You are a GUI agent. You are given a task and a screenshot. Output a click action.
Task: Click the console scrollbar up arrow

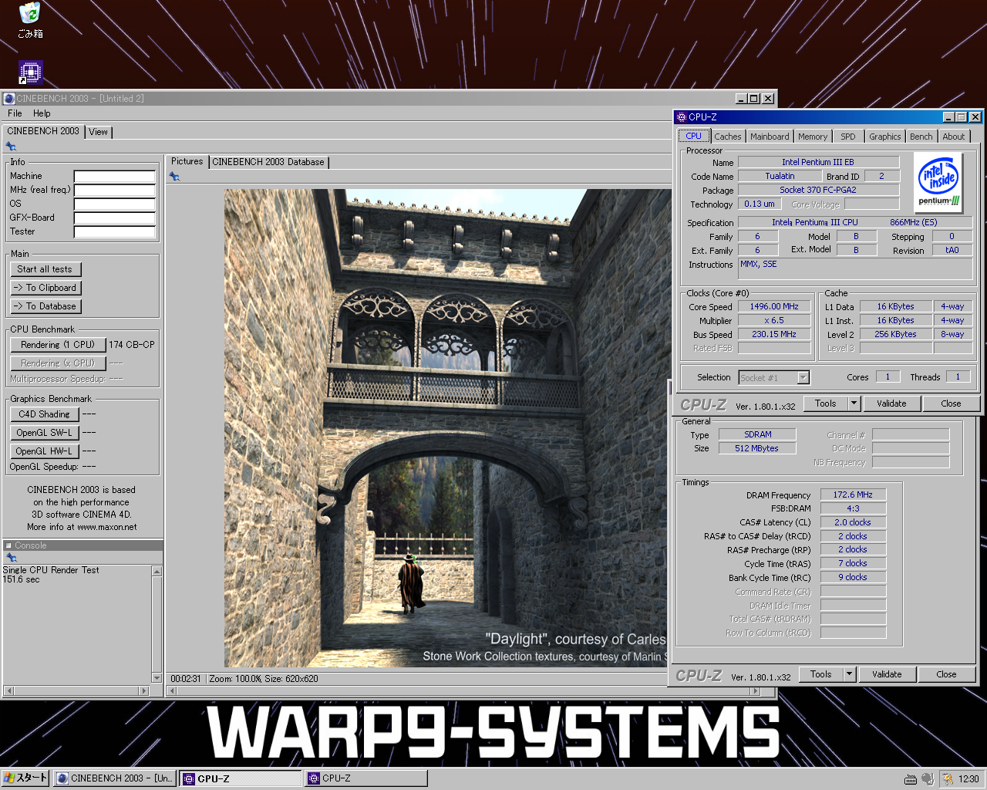click(157, 572)
